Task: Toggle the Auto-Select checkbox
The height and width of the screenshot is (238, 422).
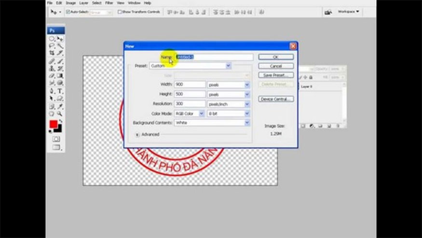Action: point(68,12)
